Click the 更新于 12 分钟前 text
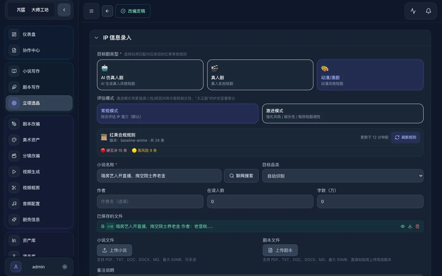 pyautogui.click(x=374, y=137)
